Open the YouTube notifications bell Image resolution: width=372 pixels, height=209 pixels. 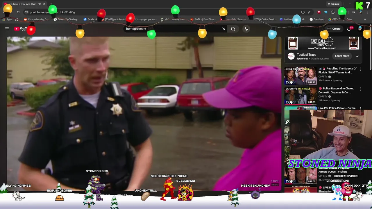click(349, 28)
